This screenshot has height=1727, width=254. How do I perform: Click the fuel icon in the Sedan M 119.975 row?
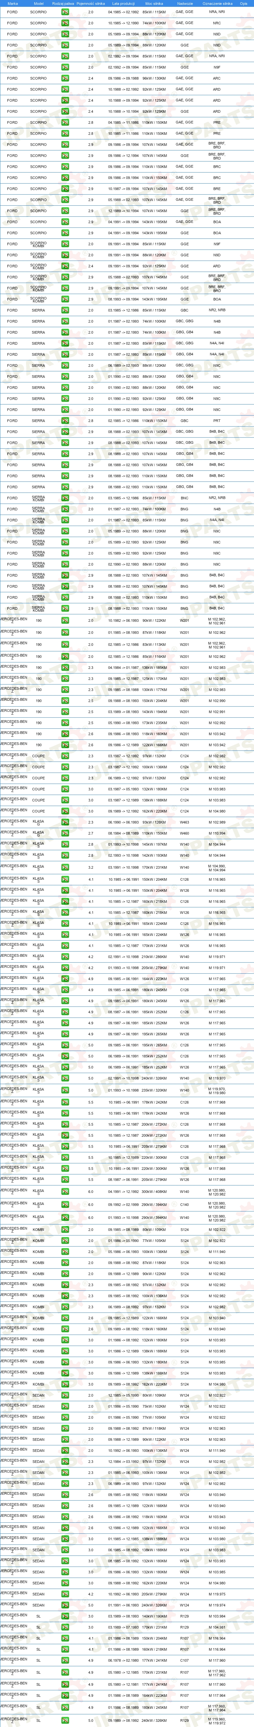[65, 1594]
